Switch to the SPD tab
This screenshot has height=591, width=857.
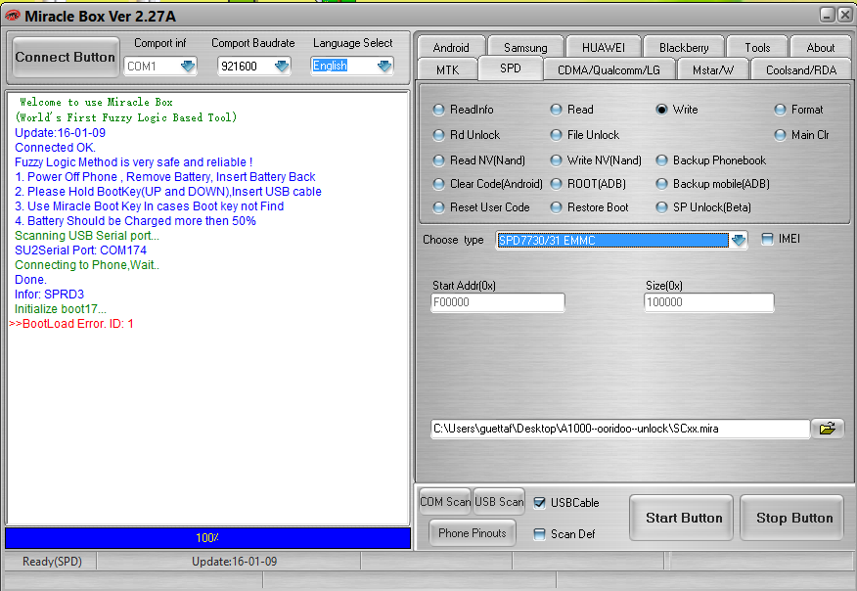coord(511,68)
